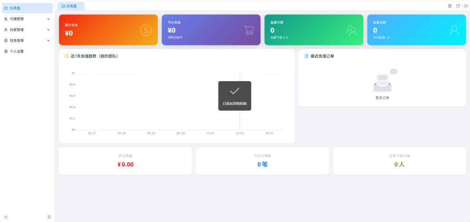Click the 今日新增 +0 text
Viewport: 470px width, 222px height.
pyautogui.click(x=381, y=38)
